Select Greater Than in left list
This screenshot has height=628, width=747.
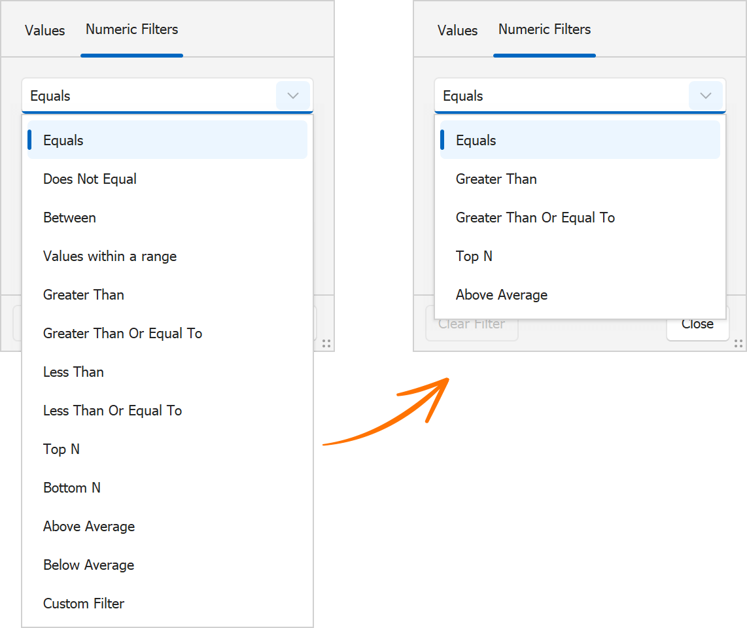167,294
